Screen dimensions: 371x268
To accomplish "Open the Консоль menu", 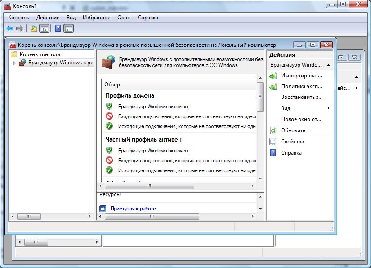I will (x=18, y=18).
